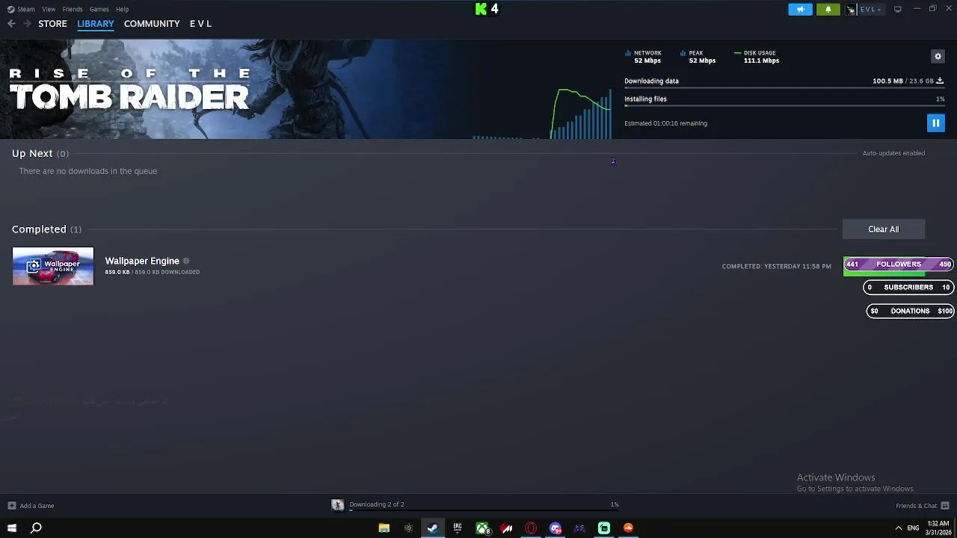Open the Xbox app from the taskbar
Screen dimensions: 957x538
pos(483,528)
